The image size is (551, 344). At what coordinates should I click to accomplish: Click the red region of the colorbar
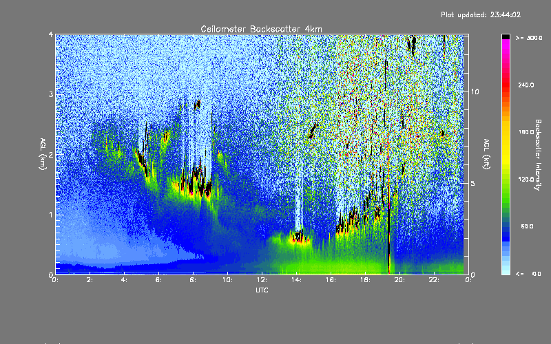coord(506,86)
